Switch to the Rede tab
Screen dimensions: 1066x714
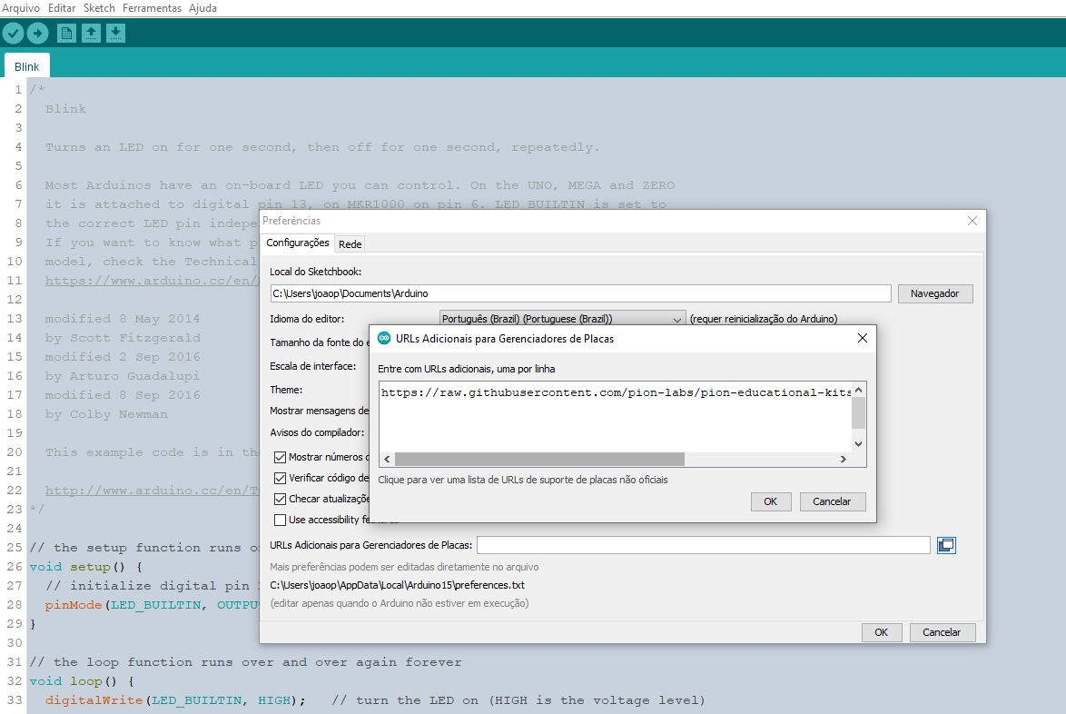pos(350,244)
